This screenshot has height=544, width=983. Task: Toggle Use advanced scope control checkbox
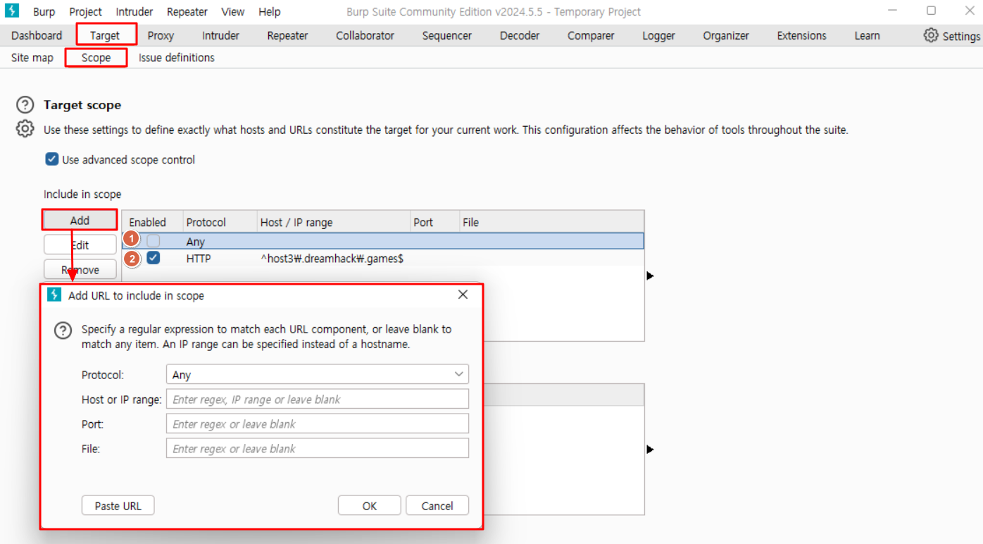tap(52, 159)
